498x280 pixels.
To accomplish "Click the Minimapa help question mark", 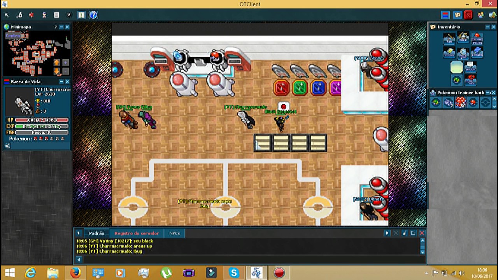I will click(x=56, y=27).
